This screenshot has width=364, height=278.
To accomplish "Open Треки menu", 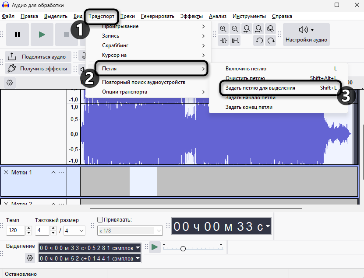I will point(127,16).
